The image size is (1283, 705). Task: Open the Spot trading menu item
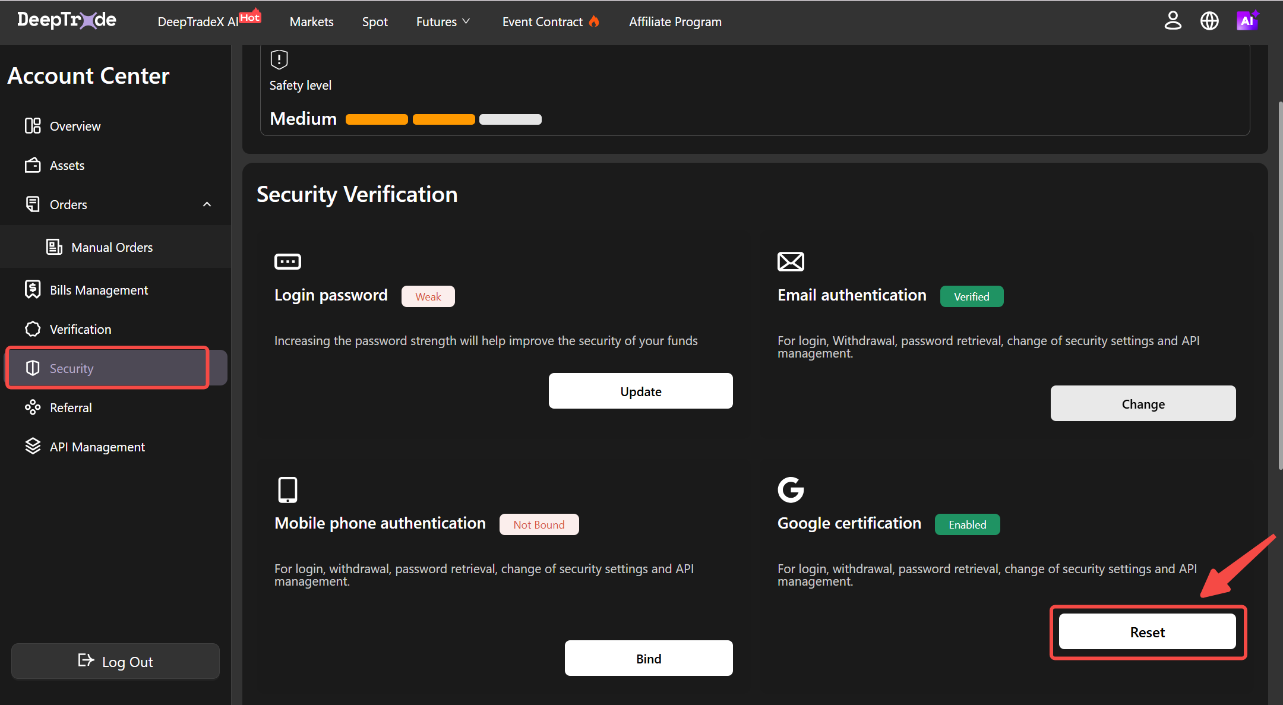[x=375, y=21]
